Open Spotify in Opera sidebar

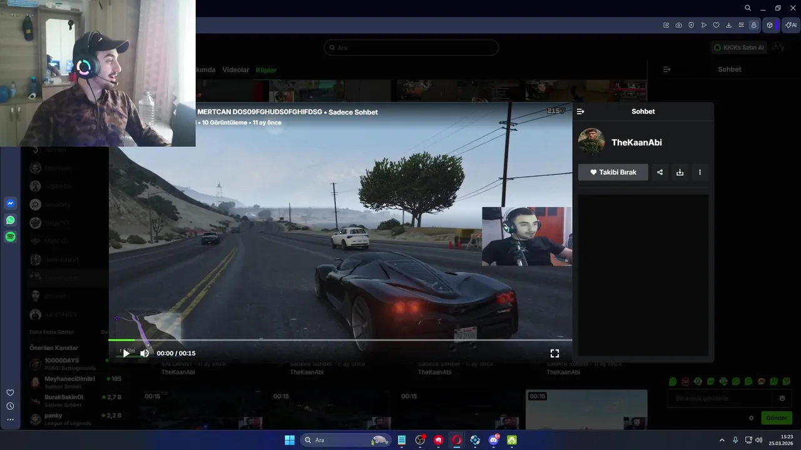pos(10,237)
